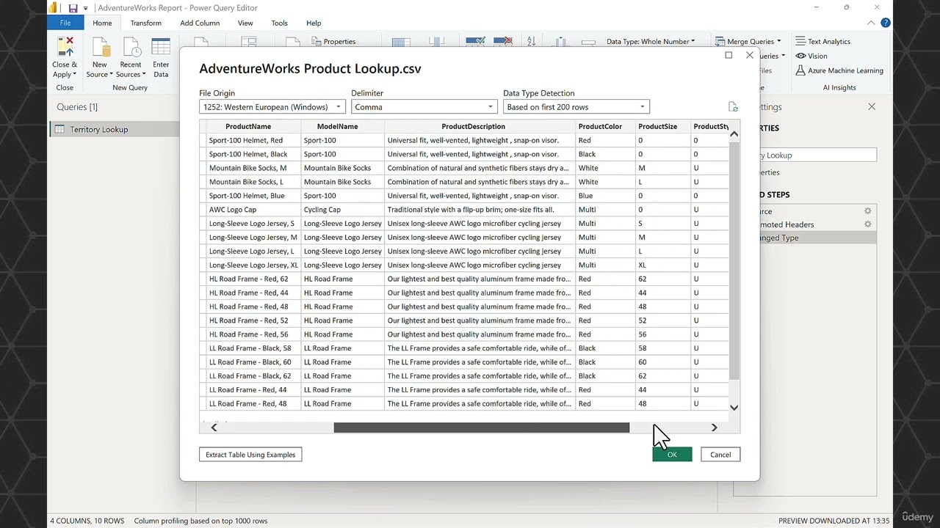Open the Help tab

[314, 23]
